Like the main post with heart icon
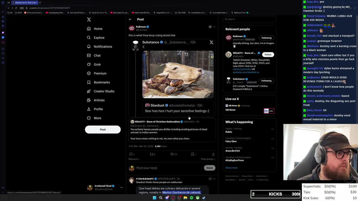 [172, 154]
